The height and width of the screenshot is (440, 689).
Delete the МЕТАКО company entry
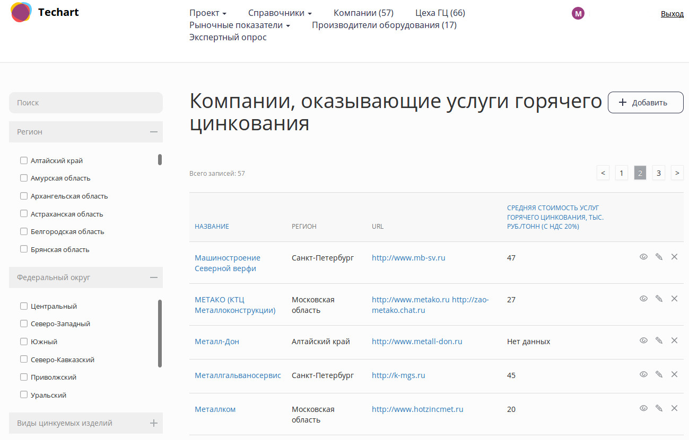[x=674, y=299]
